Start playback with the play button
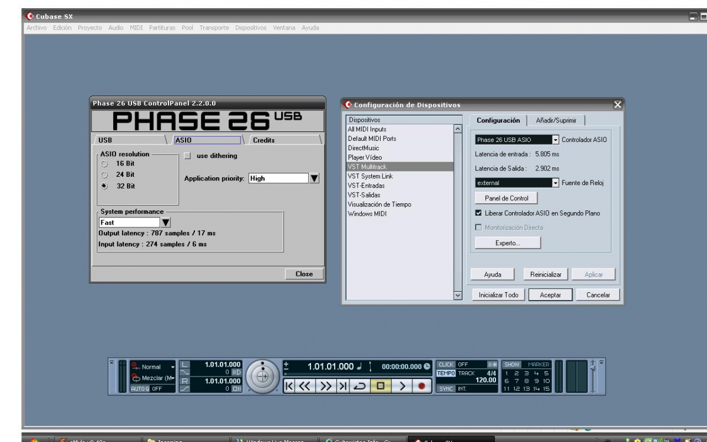Screen dimensions: 707x442 click(402, 386)
